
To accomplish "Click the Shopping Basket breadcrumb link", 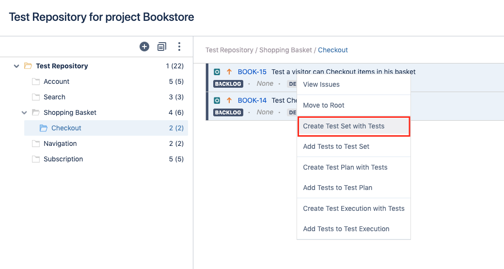I will click(x=285, y=50).
